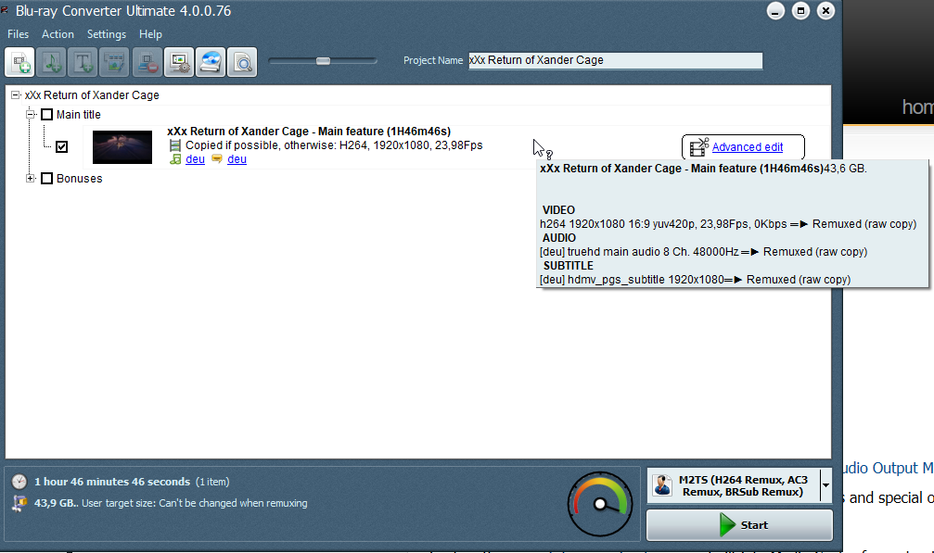
Task: Click the preview magnifier document icon
Action: [x=242, y=62]
